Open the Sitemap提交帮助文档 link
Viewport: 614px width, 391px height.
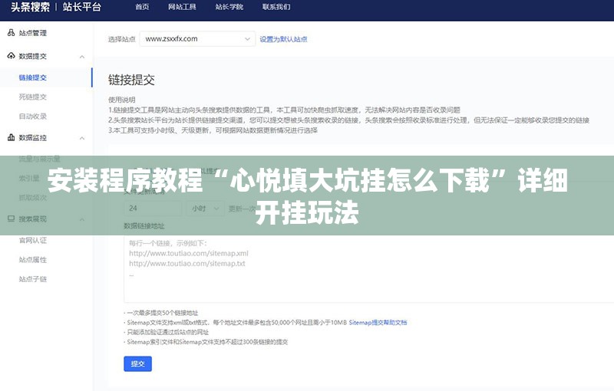pyautogui.click(x=378, y=323)
